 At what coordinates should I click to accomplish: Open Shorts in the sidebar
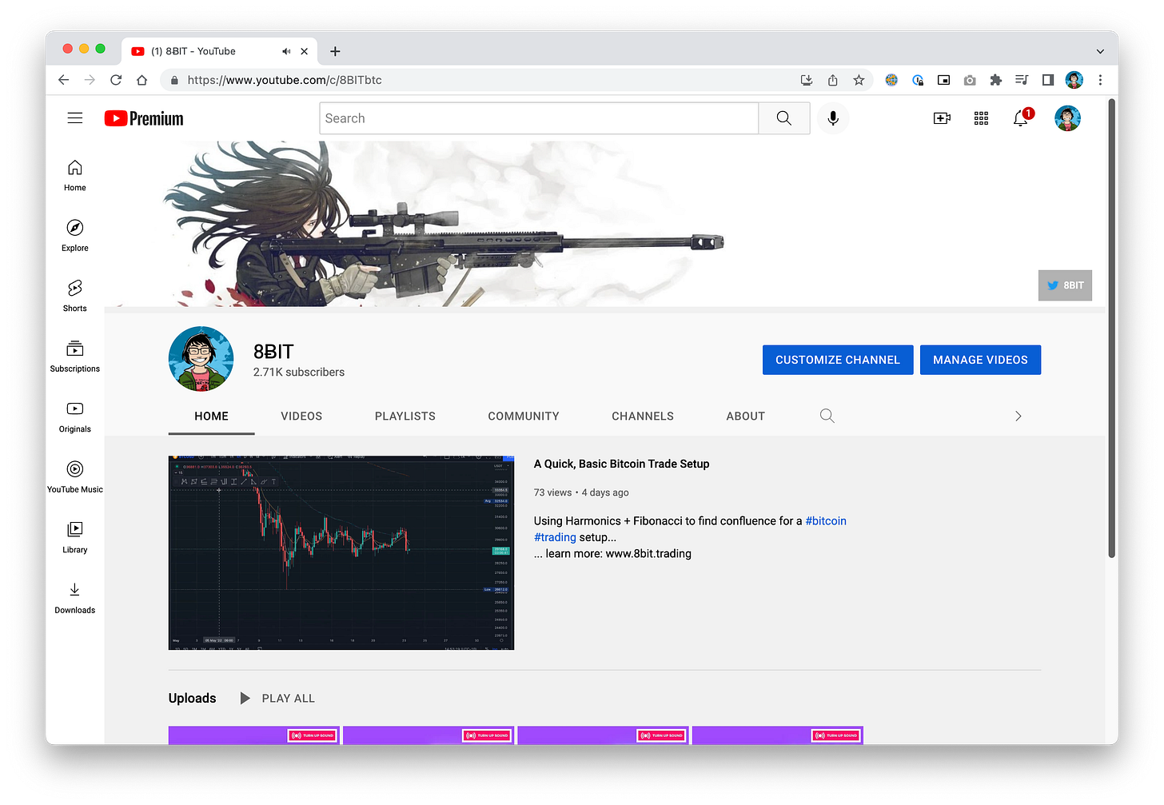coord(75,296)
